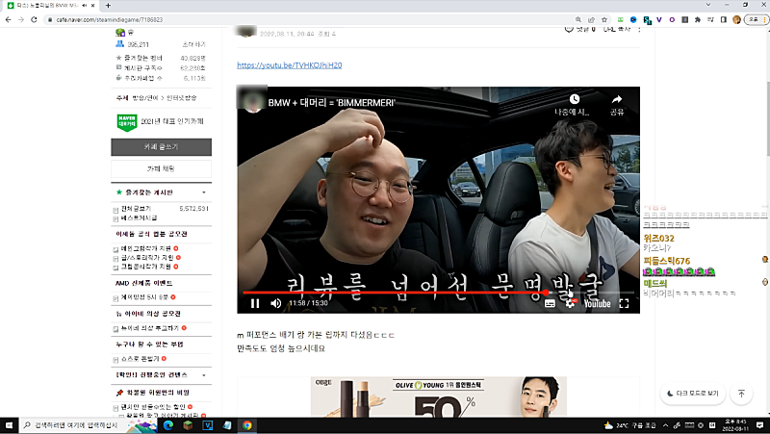Viewport: 770px width, 434px height.
Task: Open the 급/스토리작가 지원 board
Action: coord(147,257)
